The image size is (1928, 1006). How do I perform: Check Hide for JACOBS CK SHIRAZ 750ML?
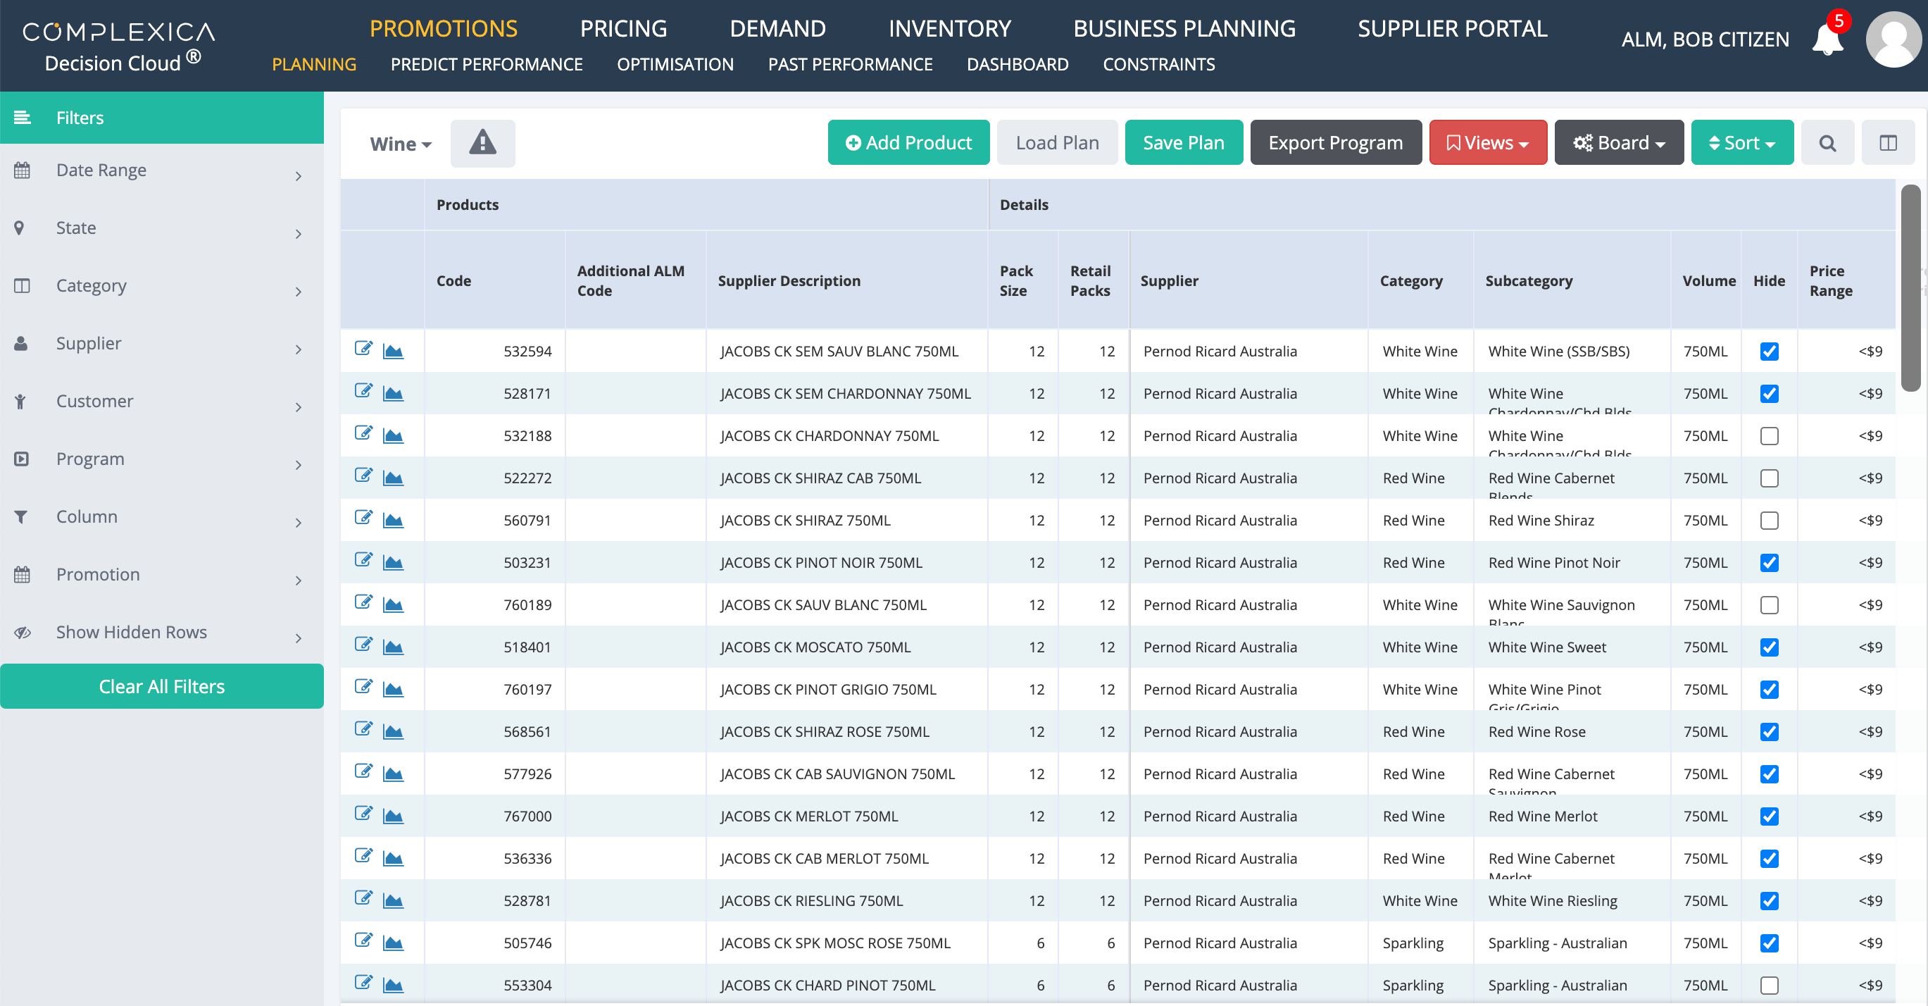click(x=1769, y=520)
